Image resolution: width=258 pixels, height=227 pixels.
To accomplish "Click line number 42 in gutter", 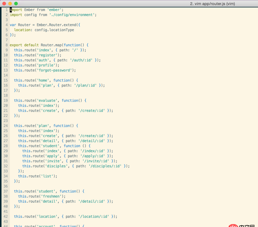I will click(x=5, y=216).
